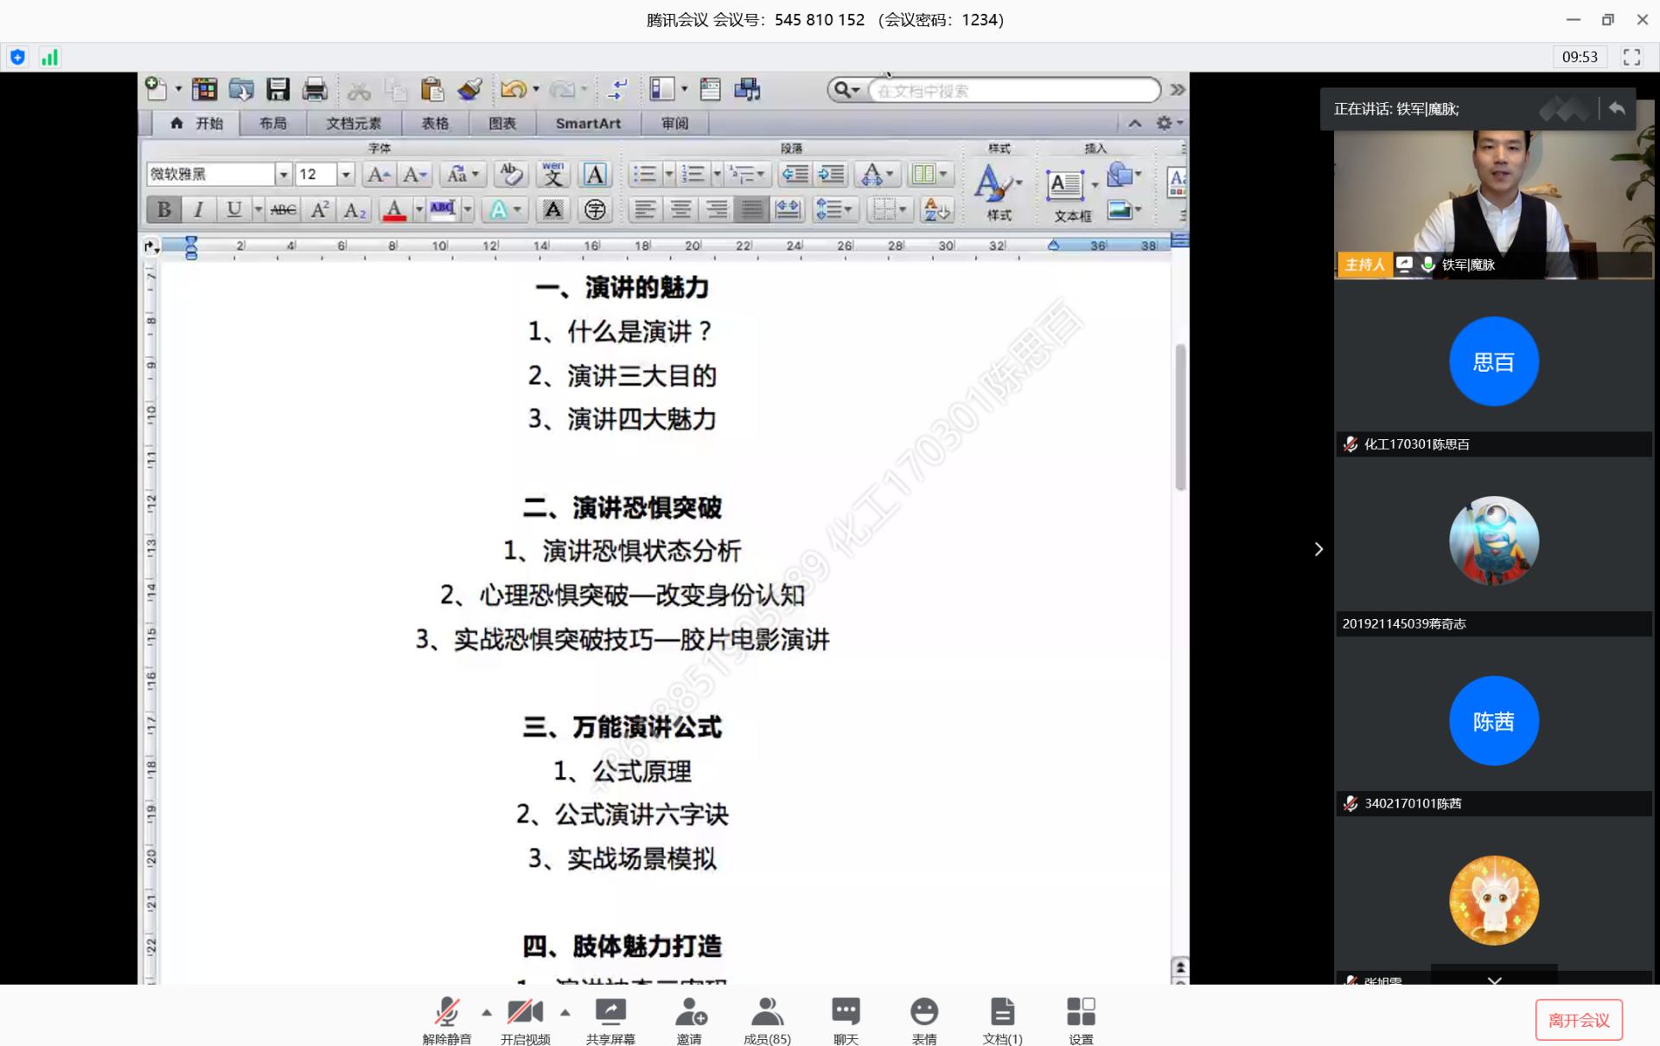
Task: Click the meeting security shield icon
Action: pyautogui.click(x=17, y=58)
